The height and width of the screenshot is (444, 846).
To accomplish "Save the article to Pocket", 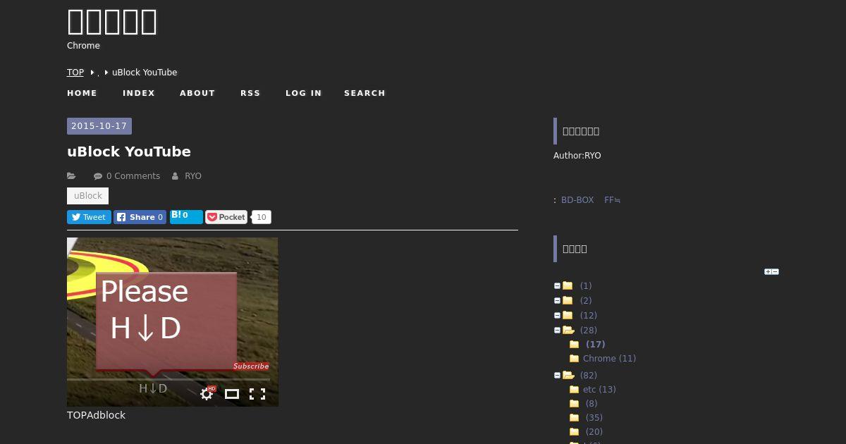I will click(226, 217).
